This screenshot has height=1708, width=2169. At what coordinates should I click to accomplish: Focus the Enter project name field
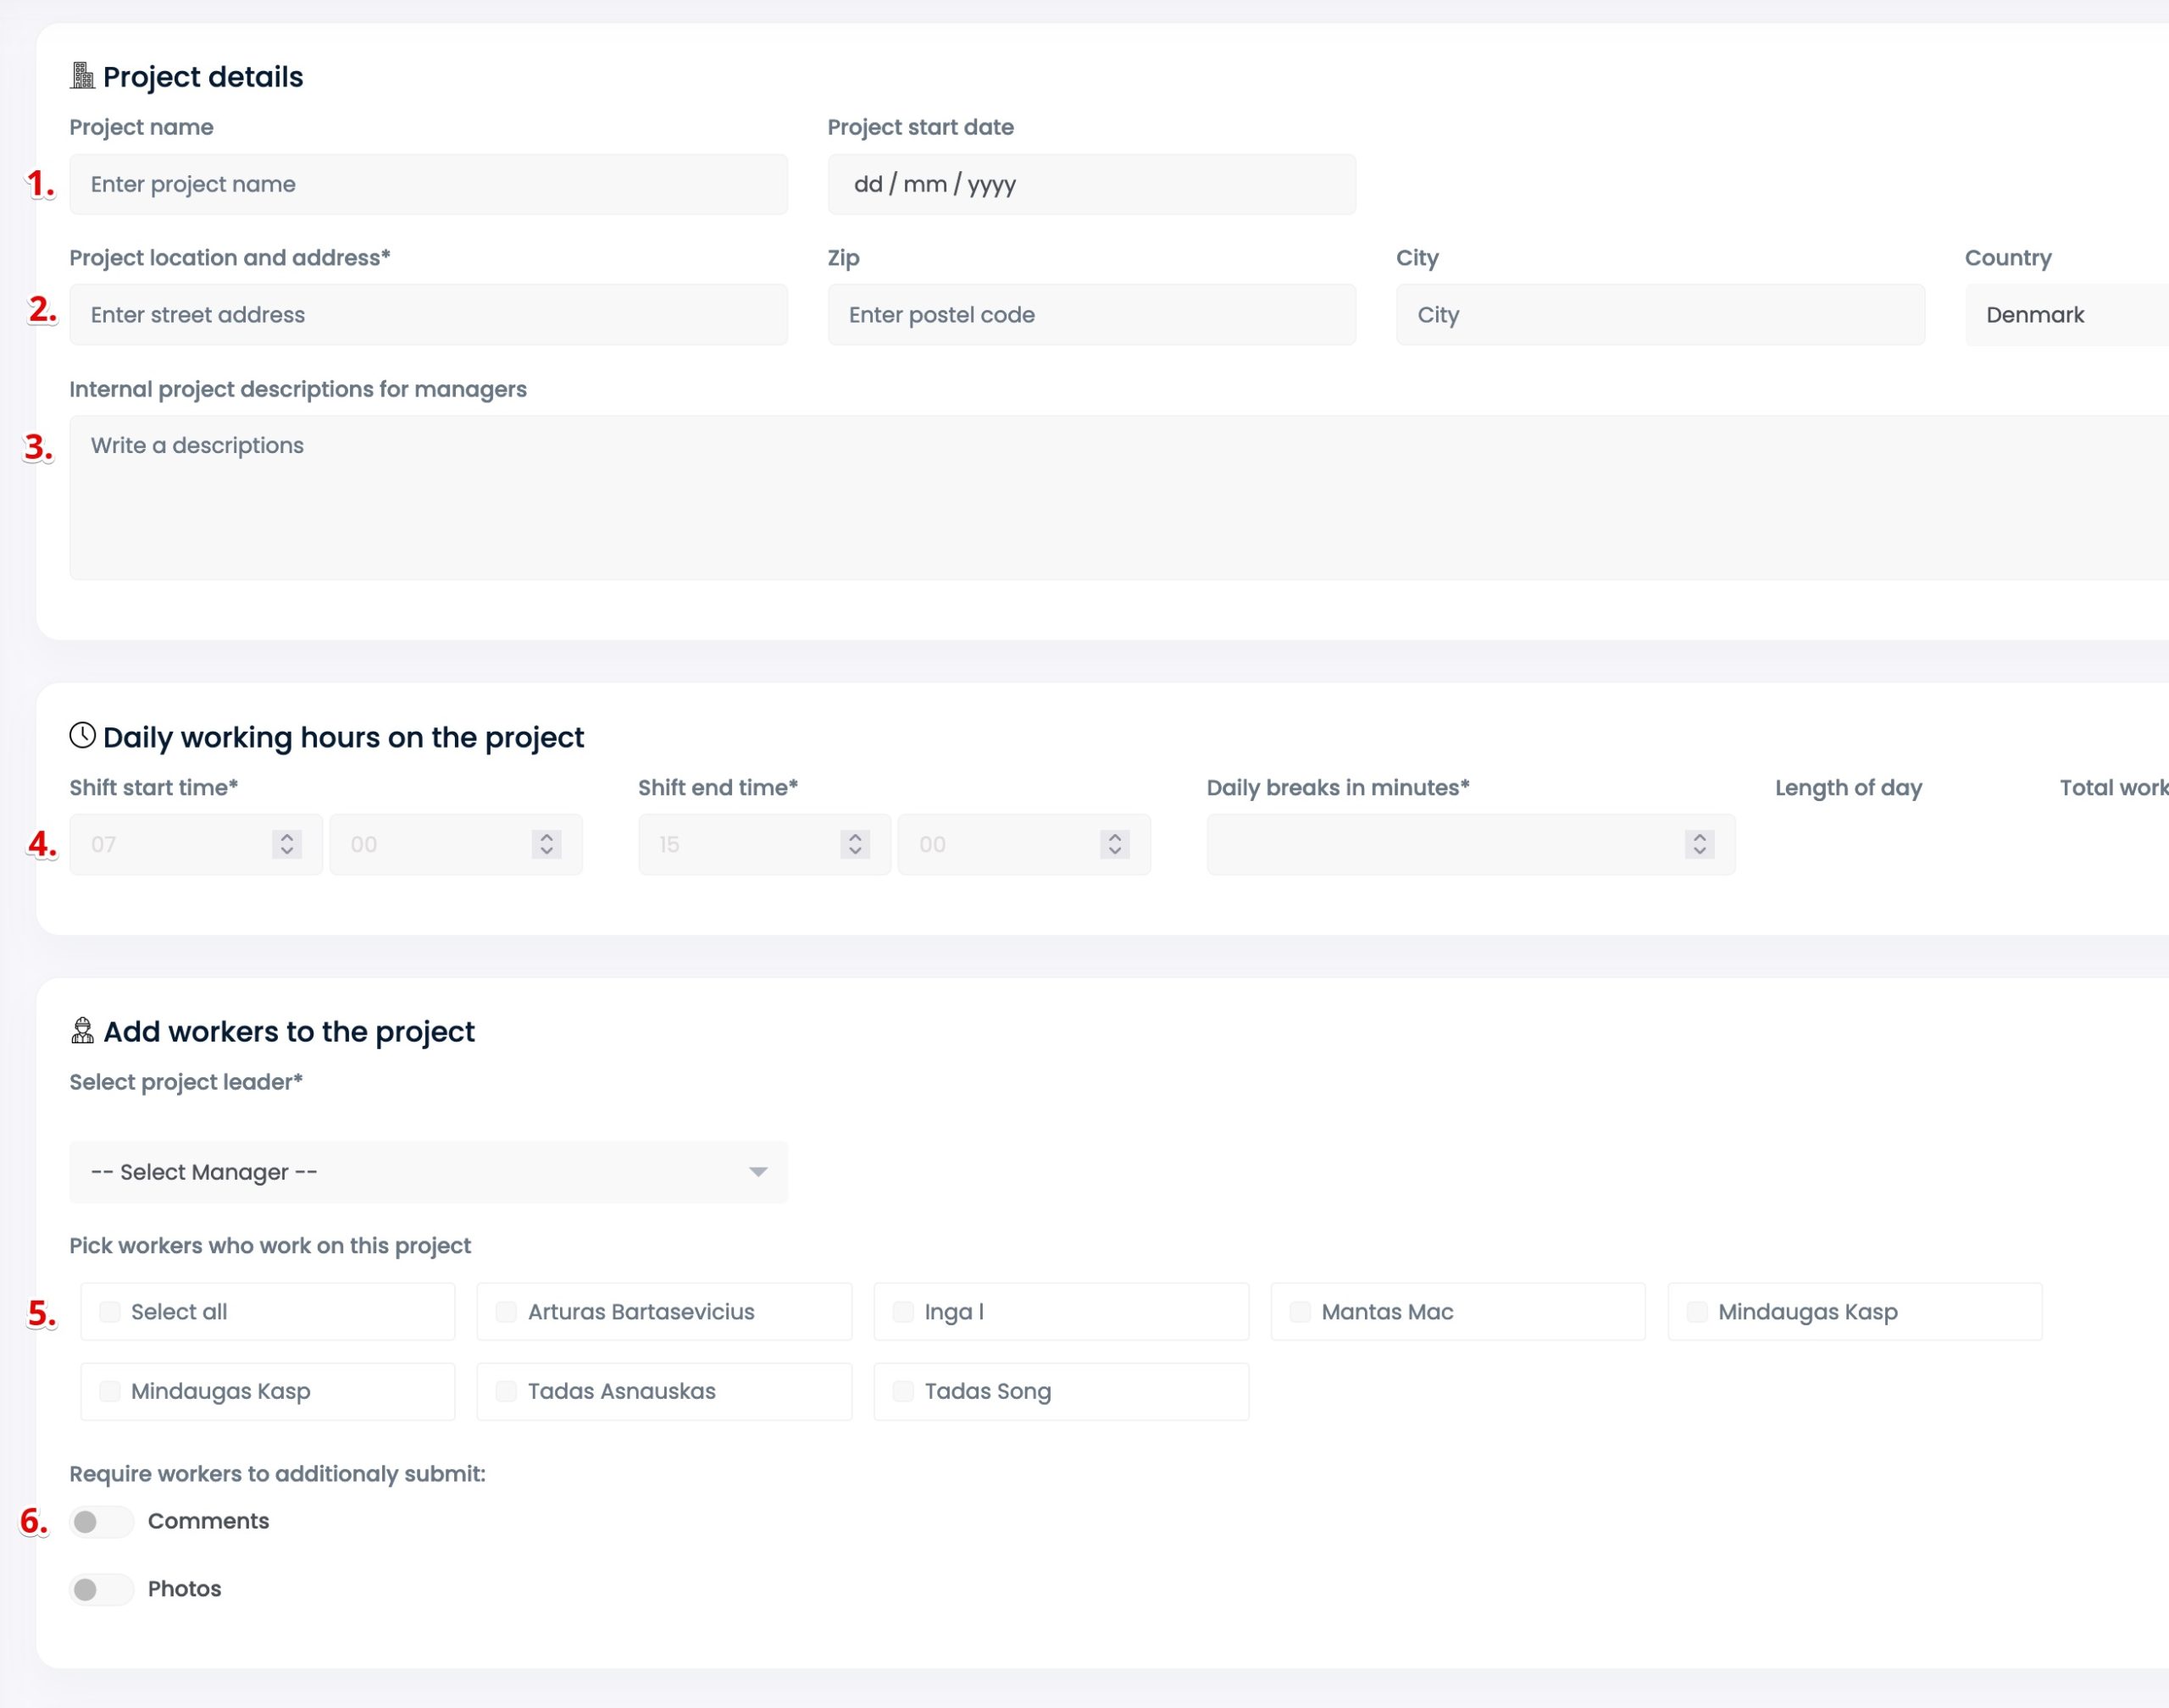pyautogui.click(x=428, y=184)
